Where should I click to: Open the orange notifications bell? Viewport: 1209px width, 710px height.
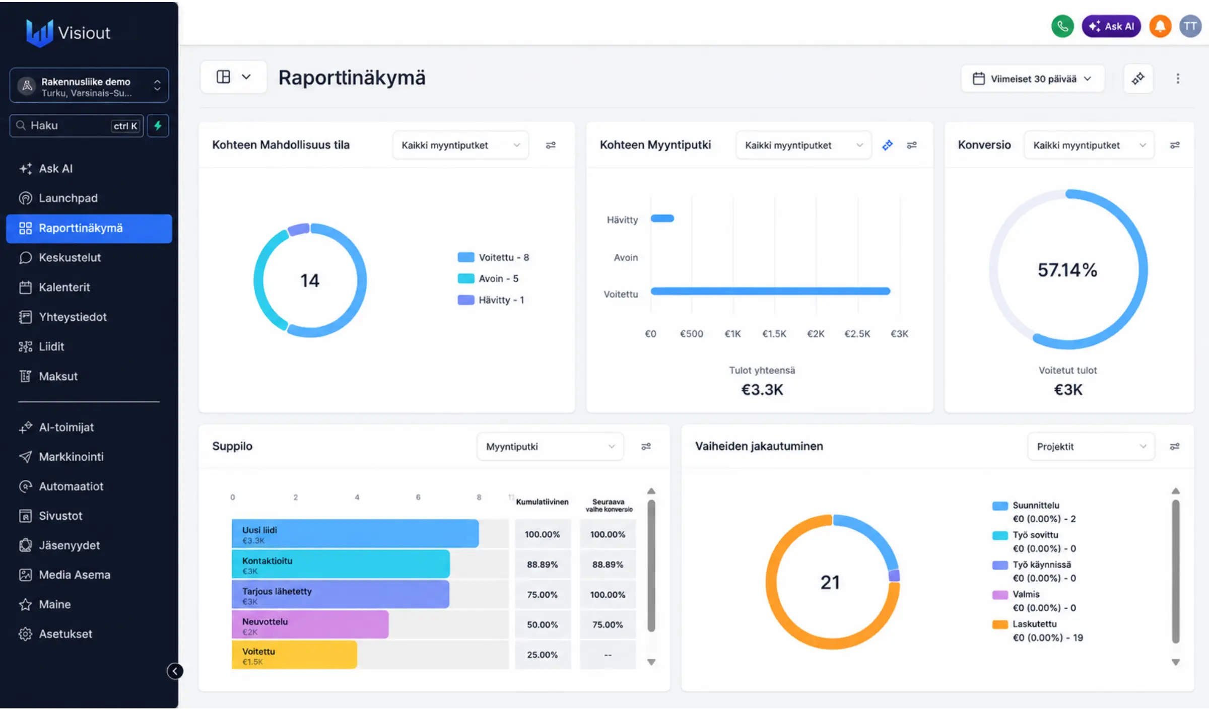[x=1160, y=26]
